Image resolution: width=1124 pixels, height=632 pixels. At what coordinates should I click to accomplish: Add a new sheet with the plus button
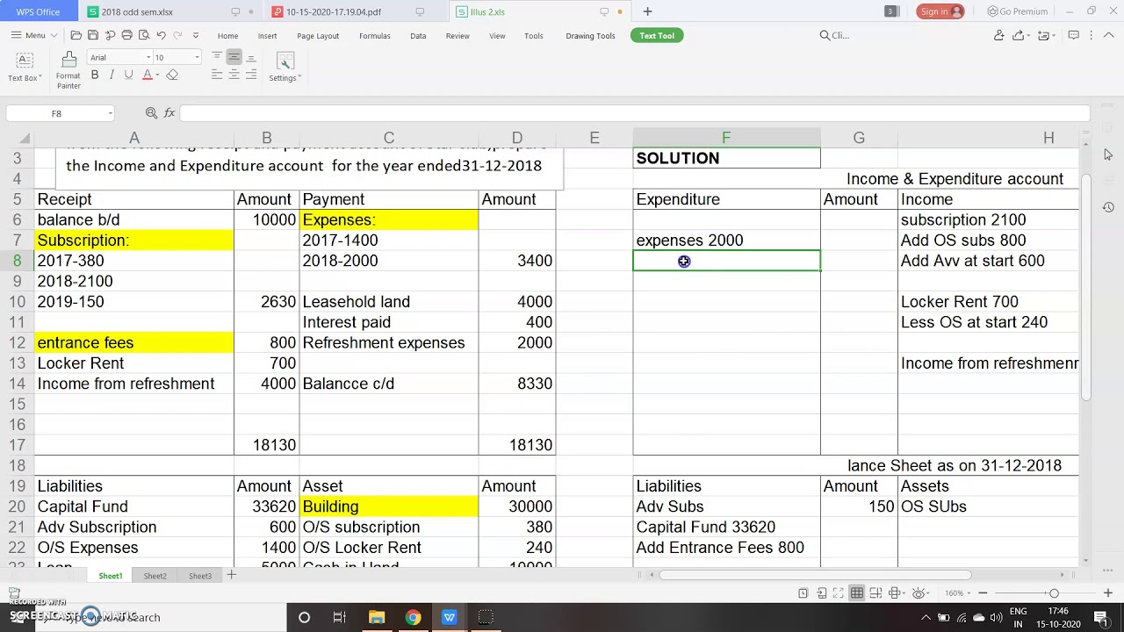[231, 576]
